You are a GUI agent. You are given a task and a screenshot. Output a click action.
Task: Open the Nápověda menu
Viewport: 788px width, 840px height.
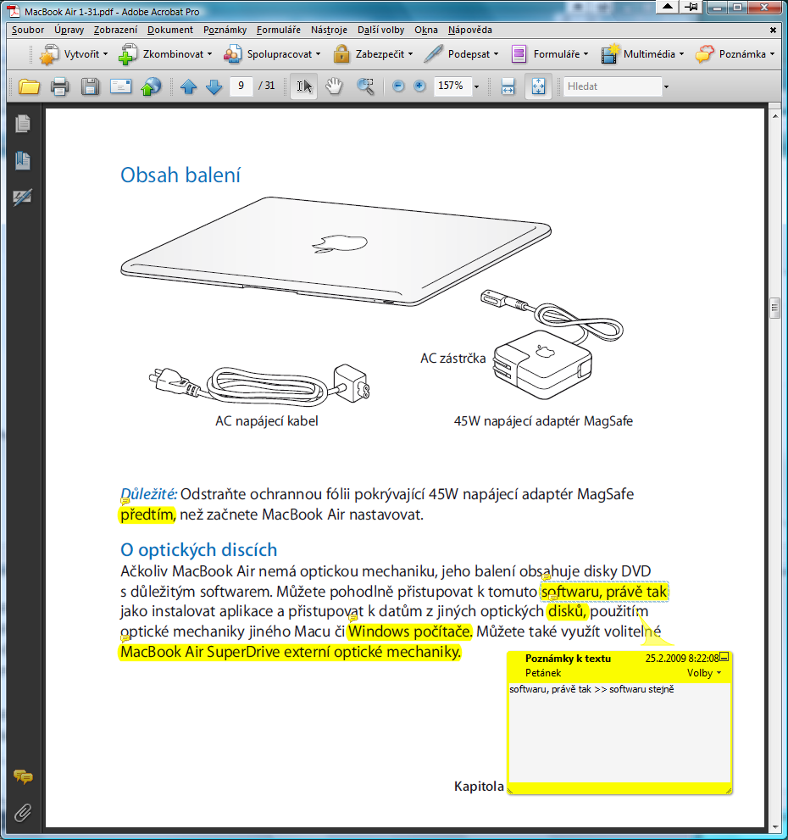(469, 30)
